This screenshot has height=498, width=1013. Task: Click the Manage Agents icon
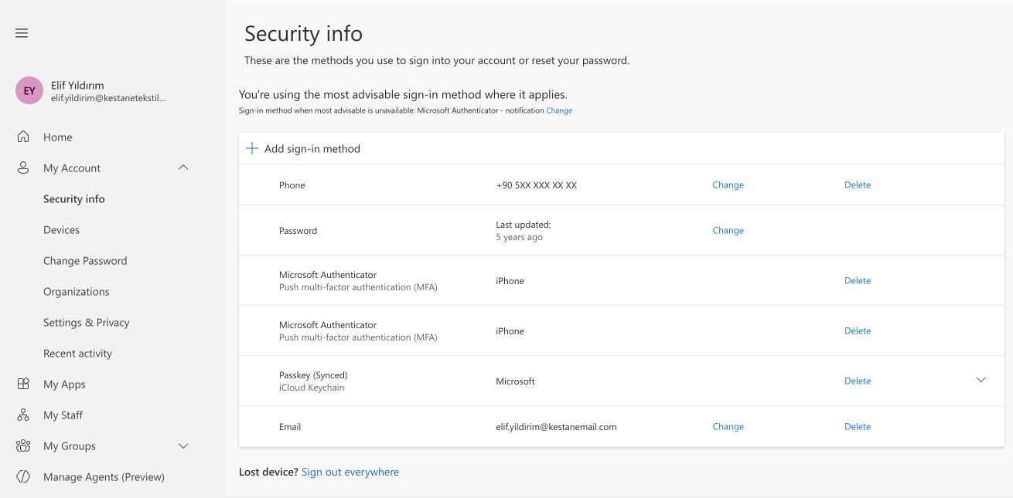click(x=23, y=476)
